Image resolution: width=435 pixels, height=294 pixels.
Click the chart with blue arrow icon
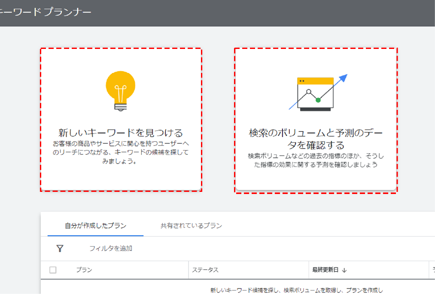318,93
